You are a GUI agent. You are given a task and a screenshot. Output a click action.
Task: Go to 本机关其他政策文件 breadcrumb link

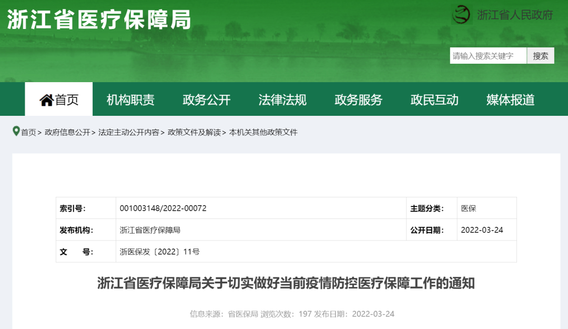coord(263,133)
